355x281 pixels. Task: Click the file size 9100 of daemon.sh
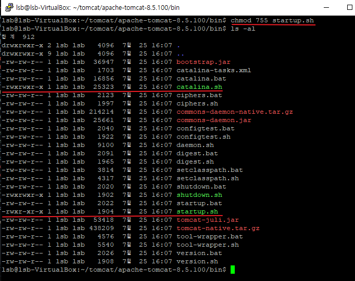[106, 145]
